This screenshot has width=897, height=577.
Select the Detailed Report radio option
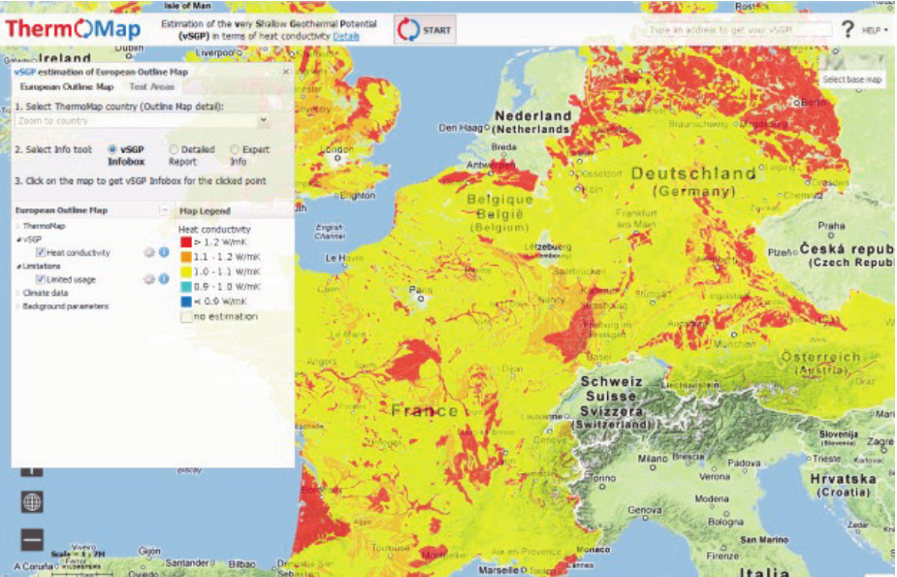point(174,149)
